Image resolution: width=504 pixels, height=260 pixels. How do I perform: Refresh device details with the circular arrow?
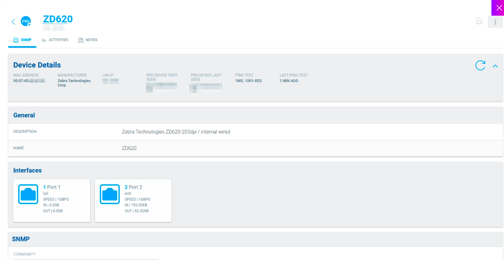(480, 65)
